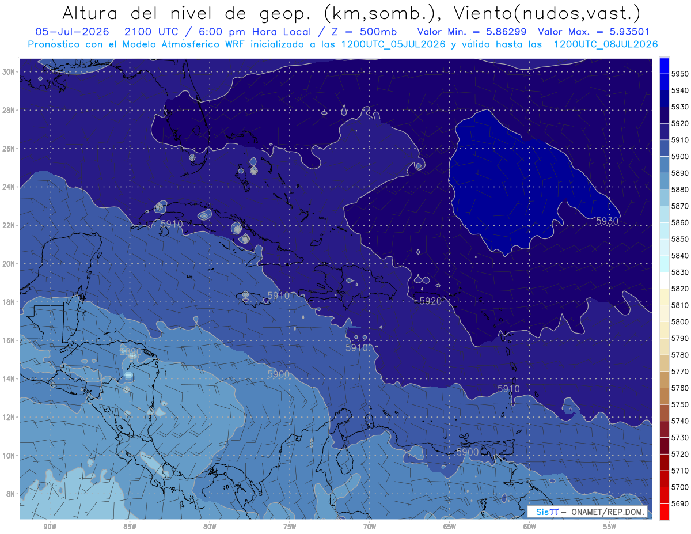The height and width of the screenshot is (534, 691).
Task: Click the '5920' color scale label on the legend
Action: (x=680, y=123)
